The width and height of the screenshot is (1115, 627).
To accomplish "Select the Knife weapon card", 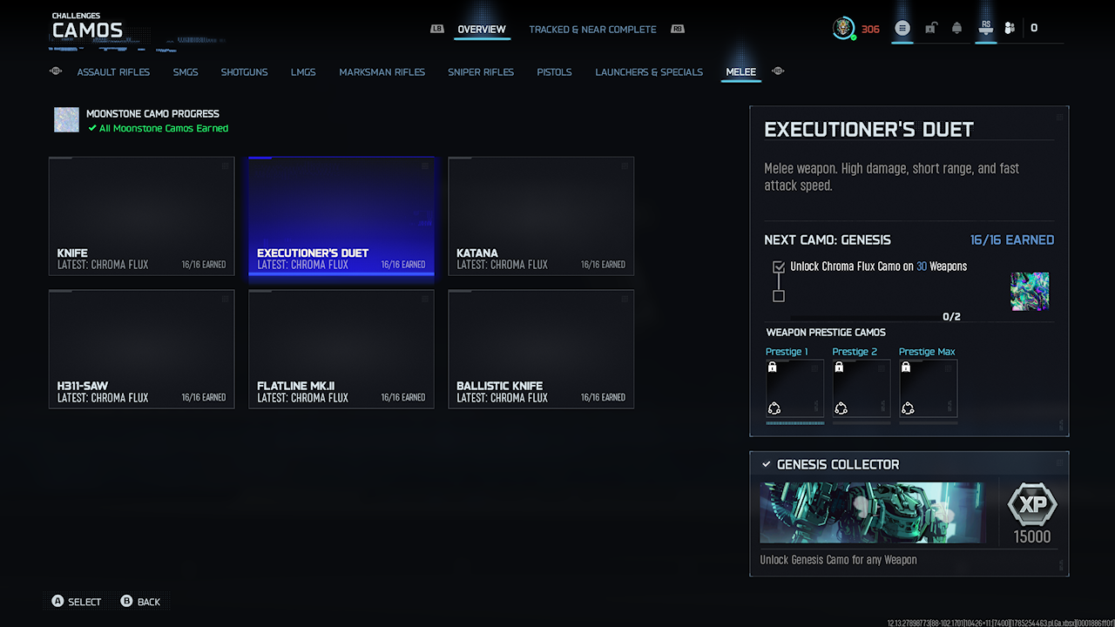I will point(141,216).
